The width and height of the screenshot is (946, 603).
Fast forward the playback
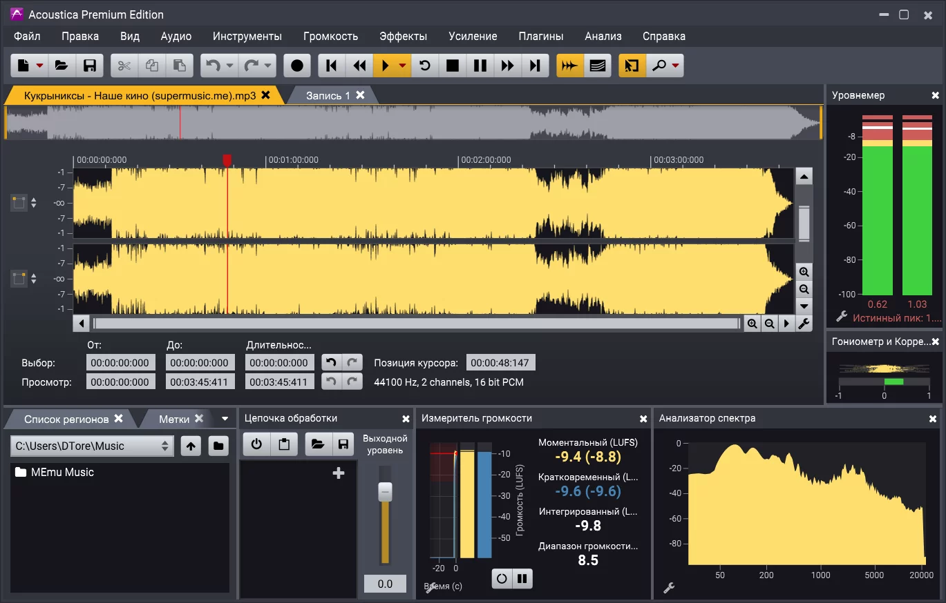[508, 66]
